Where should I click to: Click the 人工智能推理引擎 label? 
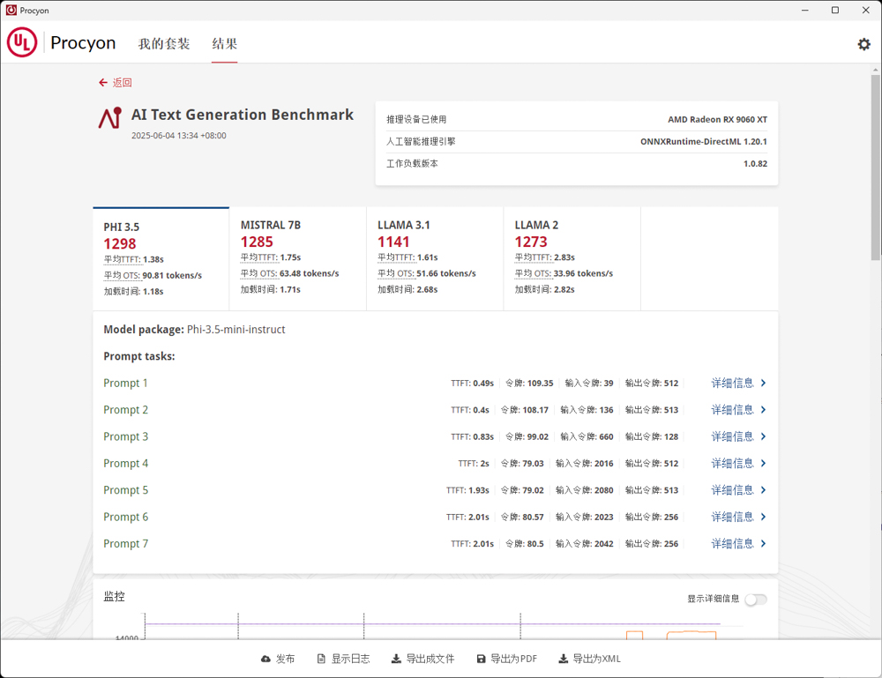click(x=421, y=142)
